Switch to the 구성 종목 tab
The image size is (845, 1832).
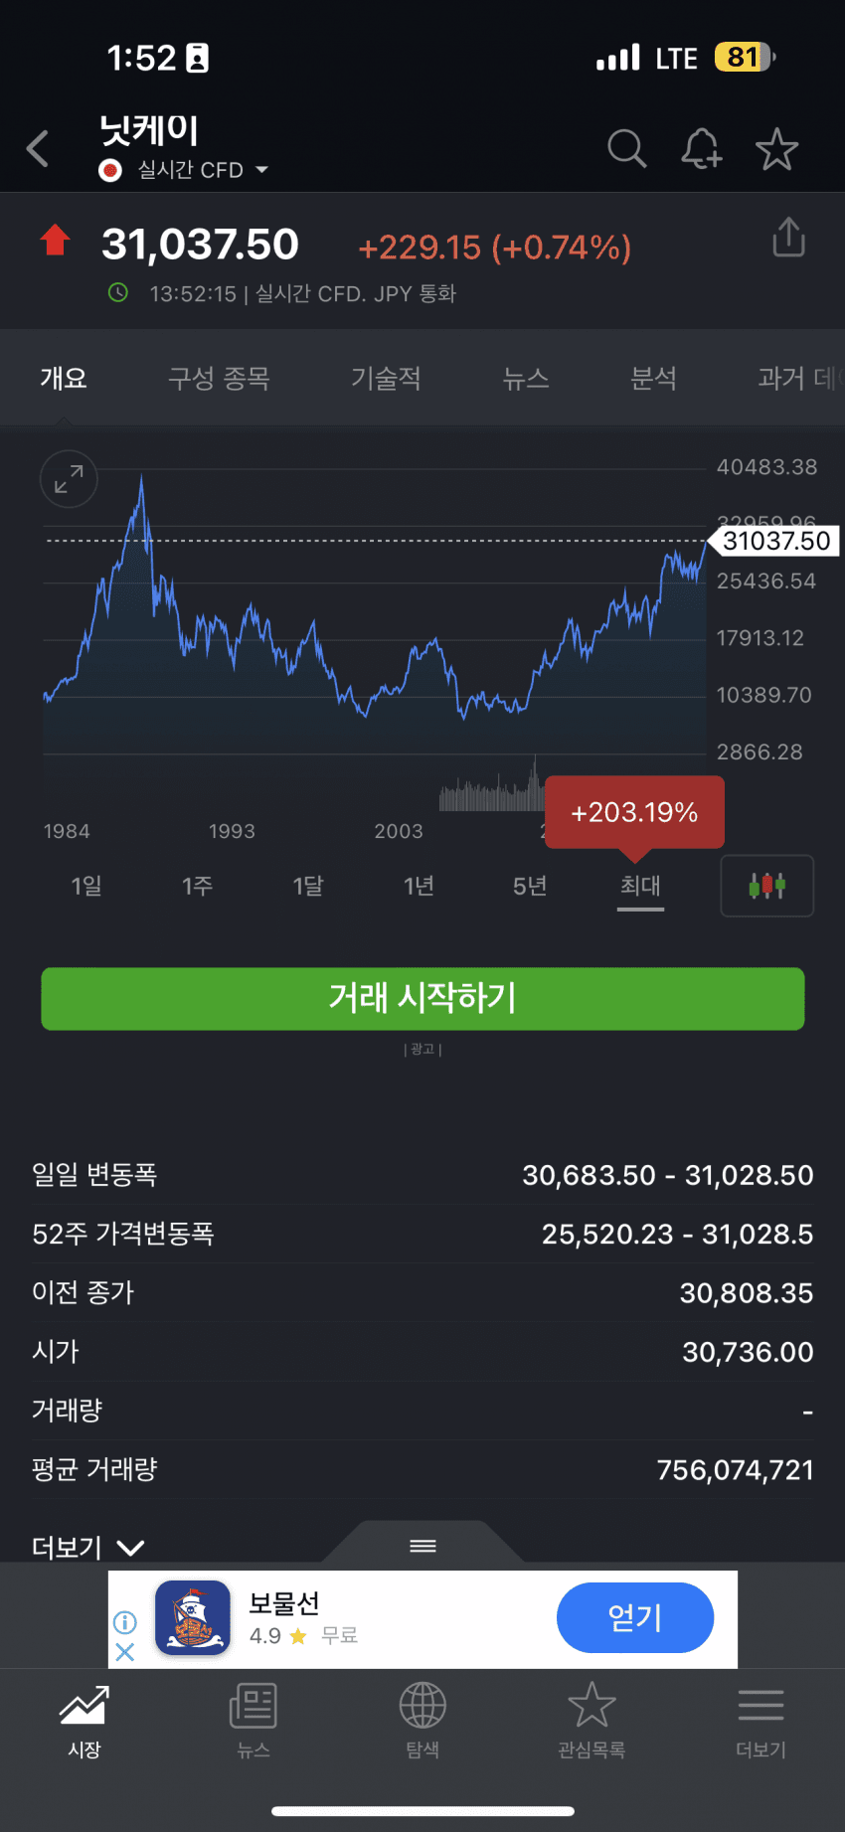219,379
